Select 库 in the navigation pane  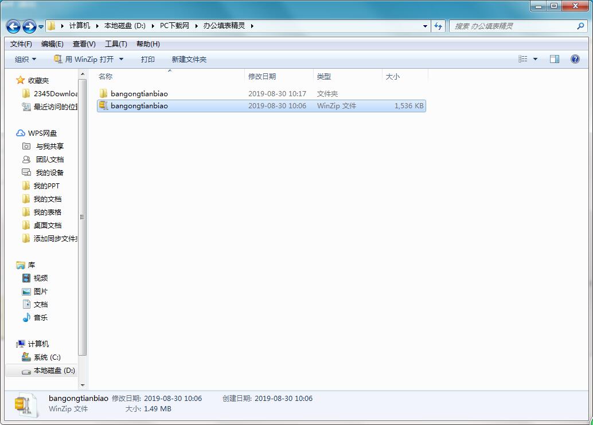[x=26, y=265]
